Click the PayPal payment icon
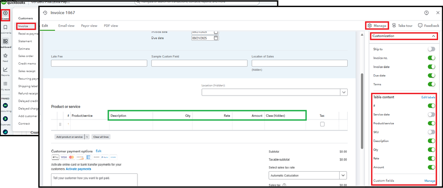 (105, 157)
